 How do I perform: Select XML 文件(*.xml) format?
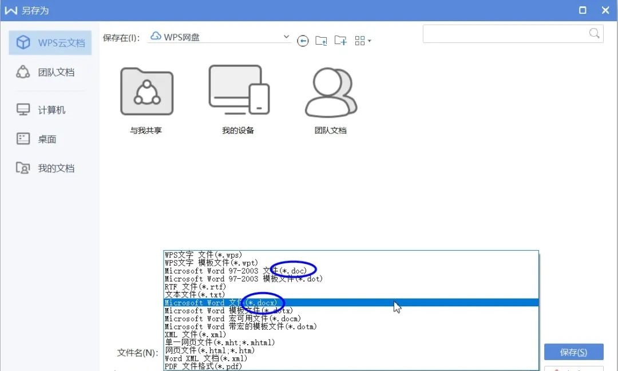pos(351,334)
